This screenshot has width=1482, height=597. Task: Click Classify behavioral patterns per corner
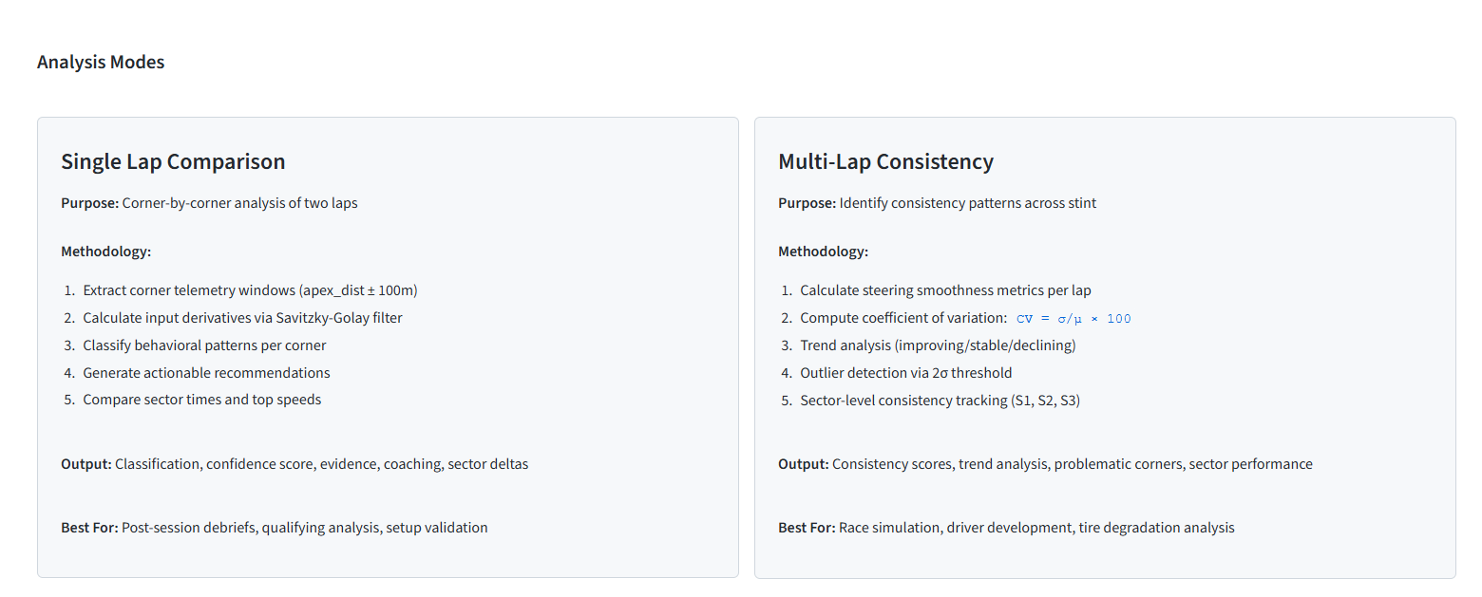pyautogui.click(x=204, y=345)
